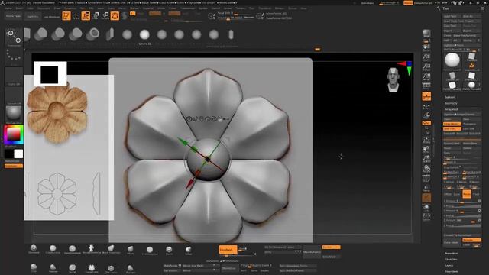Toggle the Lock Pos button

(452, 129)
